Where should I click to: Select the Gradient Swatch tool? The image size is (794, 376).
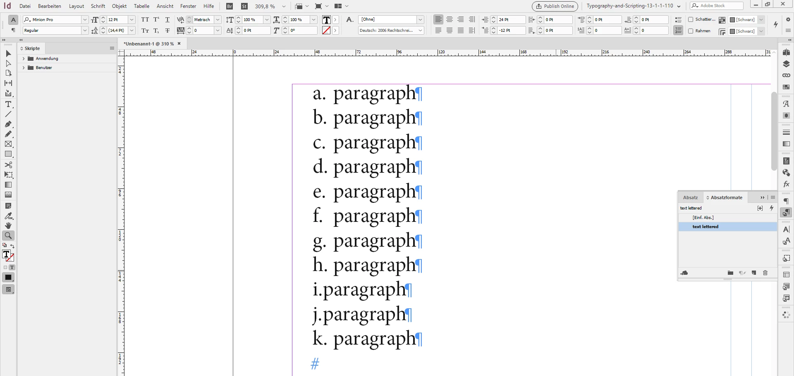[8, 185]
